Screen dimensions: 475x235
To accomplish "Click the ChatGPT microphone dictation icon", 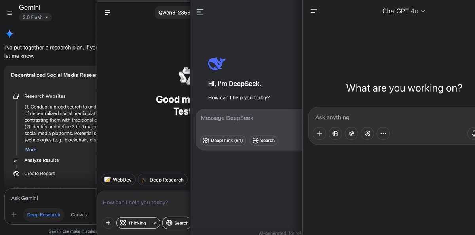I will (x=472, y=134).
